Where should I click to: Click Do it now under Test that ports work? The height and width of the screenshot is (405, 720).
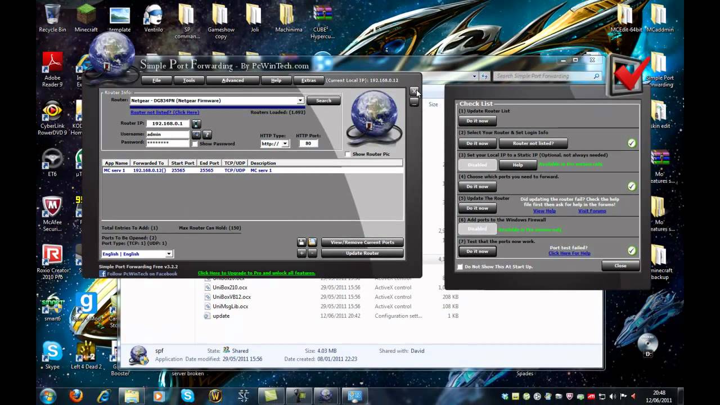[x=477, y=251]
